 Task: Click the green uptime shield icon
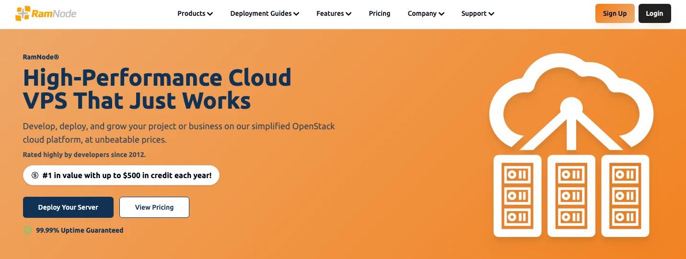[x=28, y=230]
